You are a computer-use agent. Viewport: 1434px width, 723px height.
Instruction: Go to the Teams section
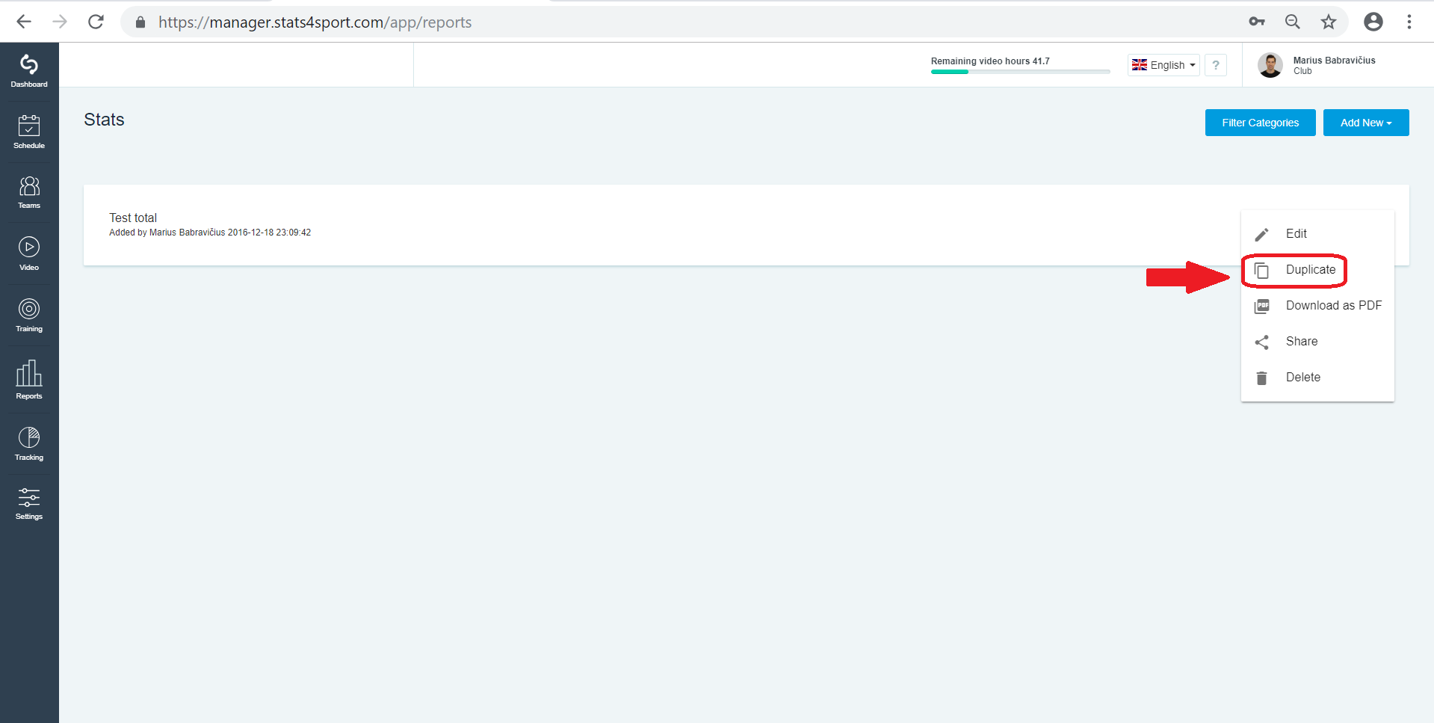click(29, 192)
